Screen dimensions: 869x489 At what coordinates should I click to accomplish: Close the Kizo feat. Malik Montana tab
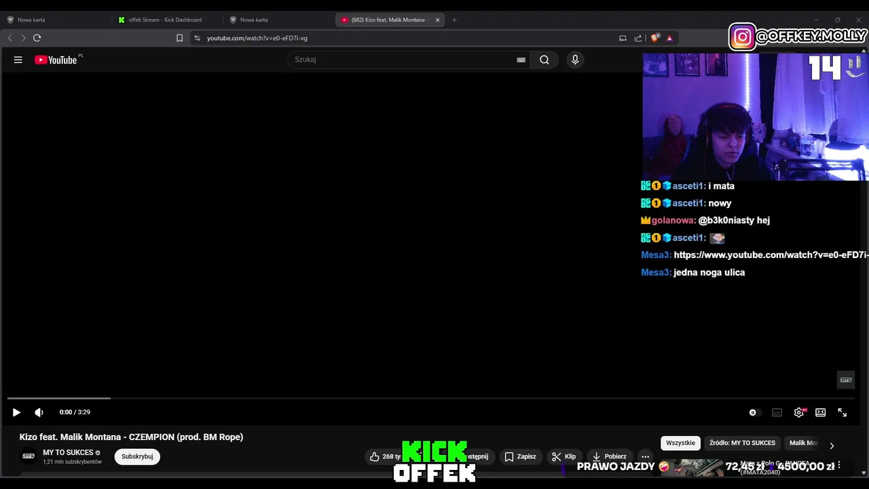437,20
